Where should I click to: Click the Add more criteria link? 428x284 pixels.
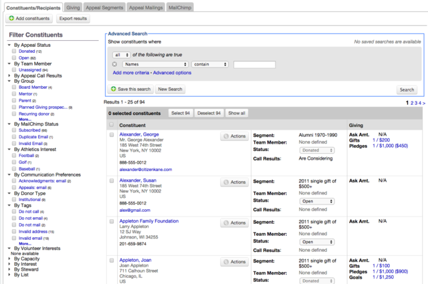tap(131, 73)
